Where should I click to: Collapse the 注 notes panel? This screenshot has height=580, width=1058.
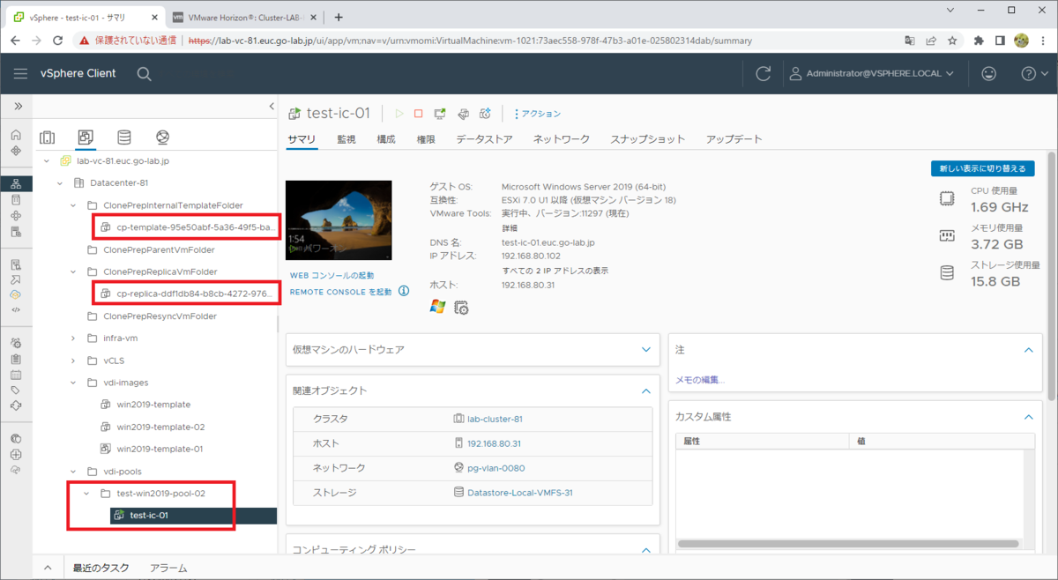1028,349
